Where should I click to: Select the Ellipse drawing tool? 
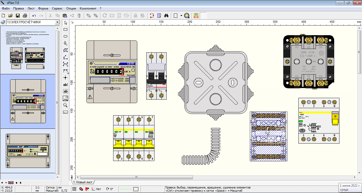(x=65, y=36)
